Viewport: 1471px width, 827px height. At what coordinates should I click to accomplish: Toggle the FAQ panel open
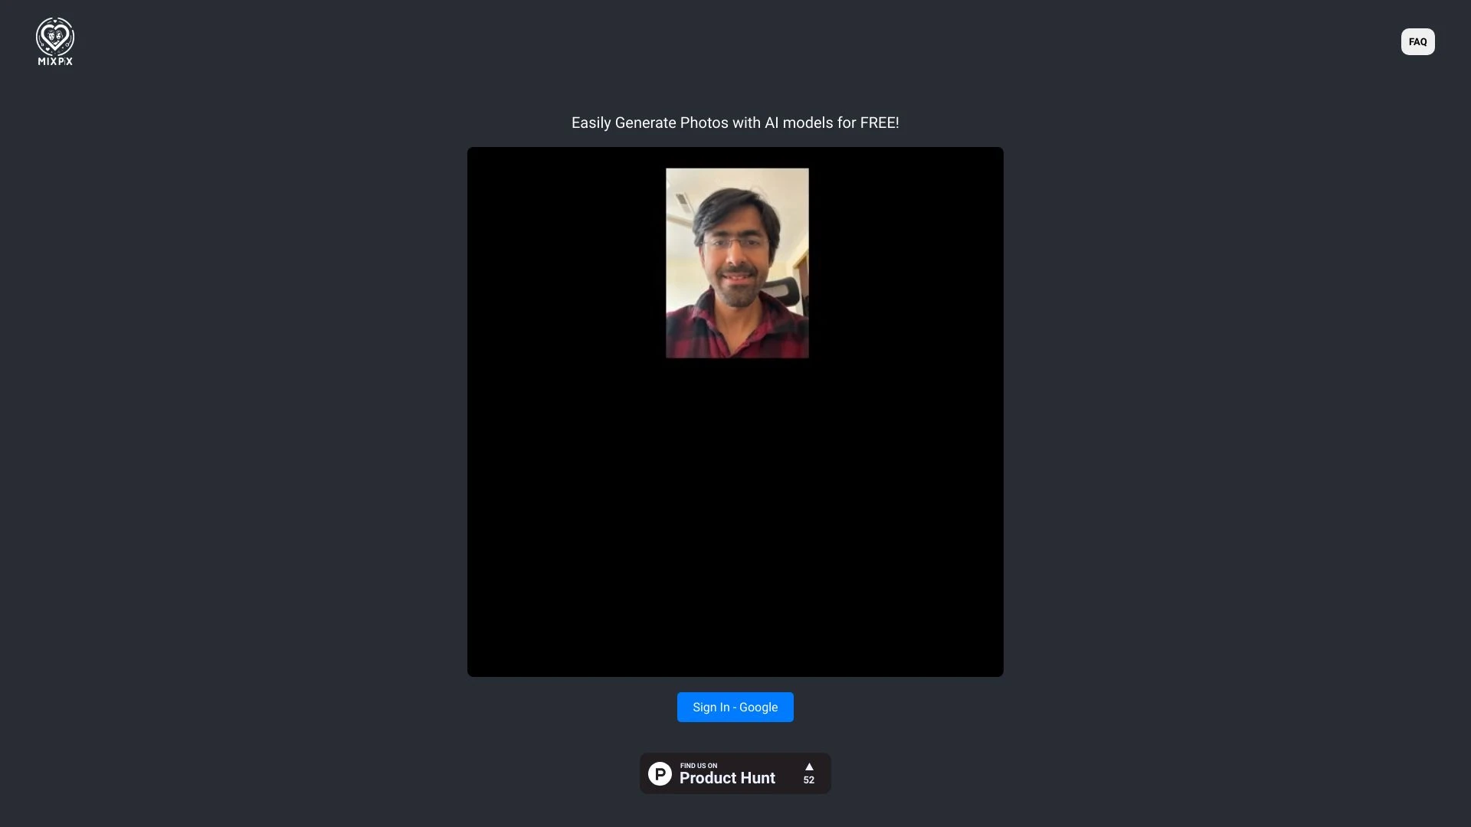pos(1417,41)
